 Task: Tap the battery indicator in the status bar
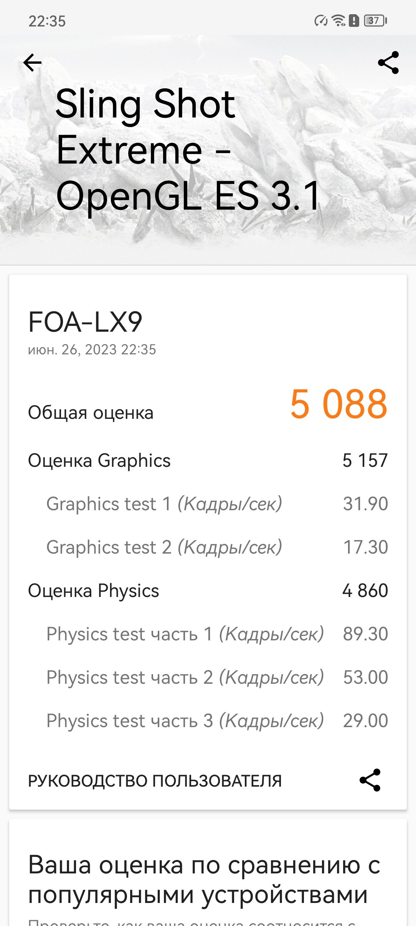click(375, 20)
